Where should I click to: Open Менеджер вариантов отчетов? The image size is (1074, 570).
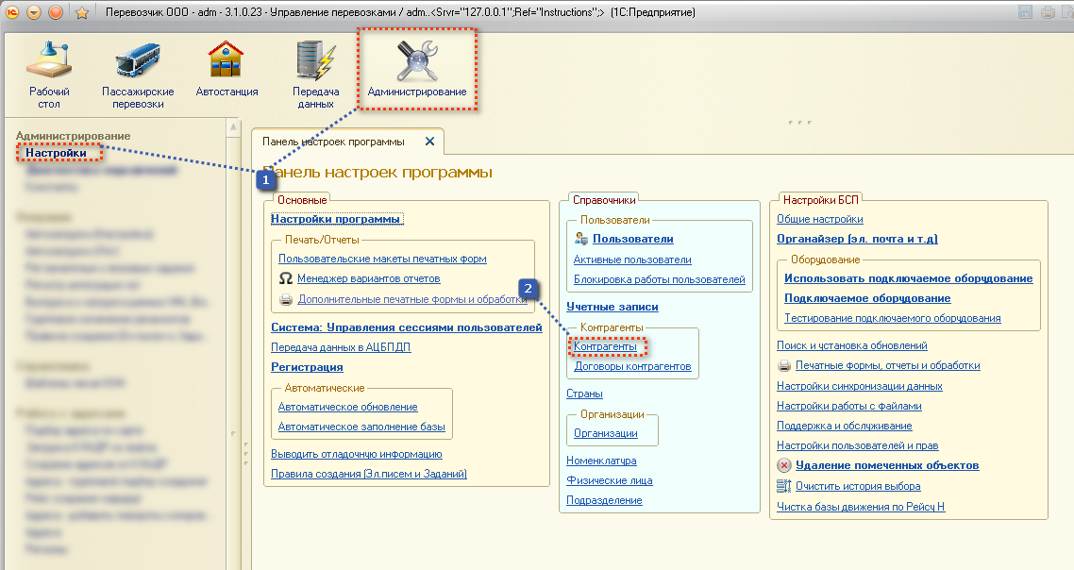click(x=368, y=279)
